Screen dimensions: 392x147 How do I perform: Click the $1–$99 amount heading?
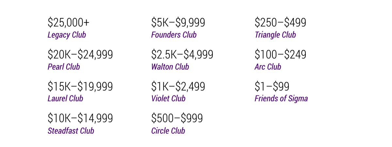pos(272,87)
